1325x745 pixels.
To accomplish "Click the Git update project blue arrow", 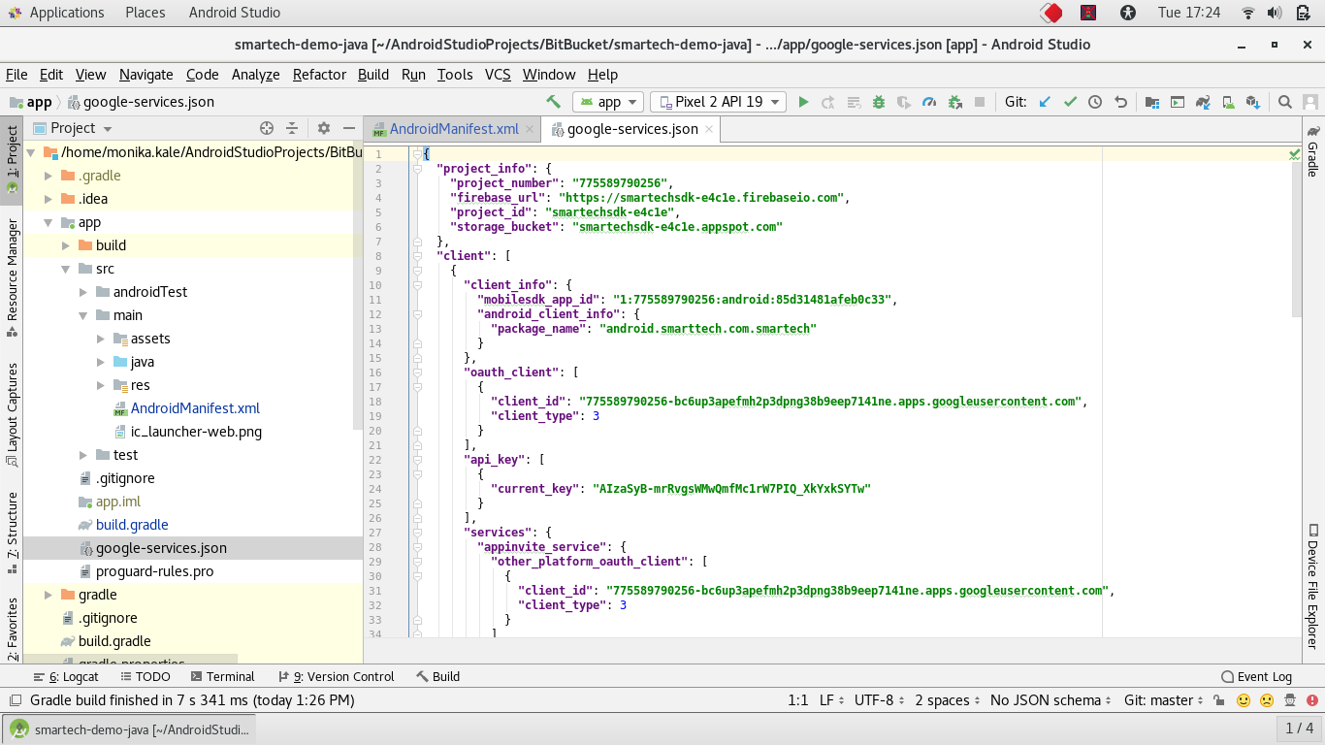I will coord(1045,101).
